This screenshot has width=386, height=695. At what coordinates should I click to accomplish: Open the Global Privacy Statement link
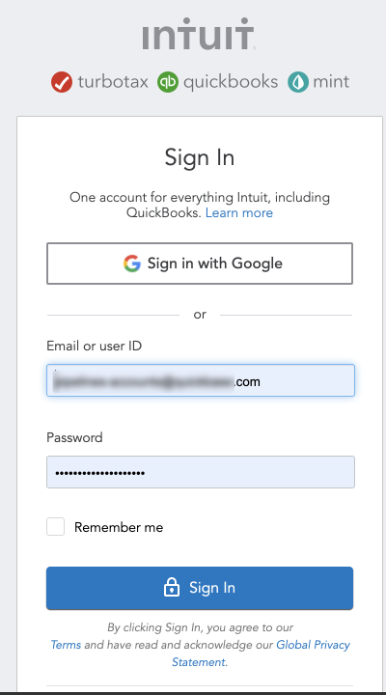pos(261,653)
